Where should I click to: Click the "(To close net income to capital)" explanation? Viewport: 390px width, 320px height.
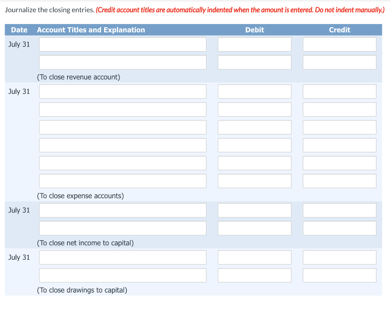[85, 243]
